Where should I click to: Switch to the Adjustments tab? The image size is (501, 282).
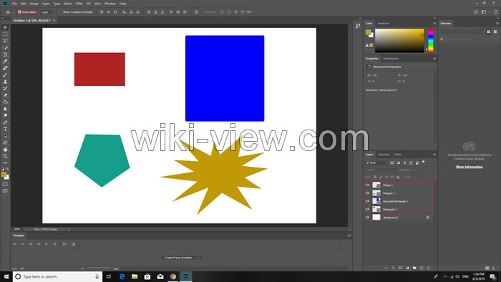pos(391,59)
